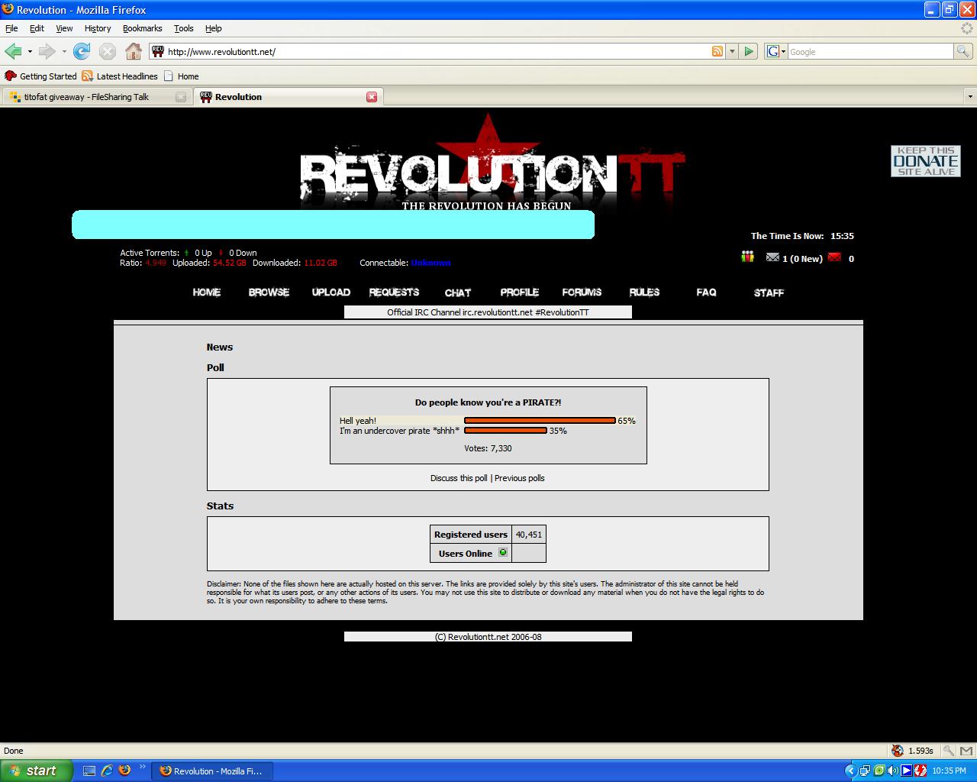977x782 pixels.
Task: Open the Latest Headlines feed bookmark
Action: point(120,76)
